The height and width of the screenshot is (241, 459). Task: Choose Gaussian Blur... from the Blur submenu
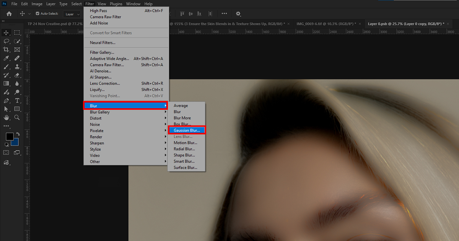coord(187,130)
